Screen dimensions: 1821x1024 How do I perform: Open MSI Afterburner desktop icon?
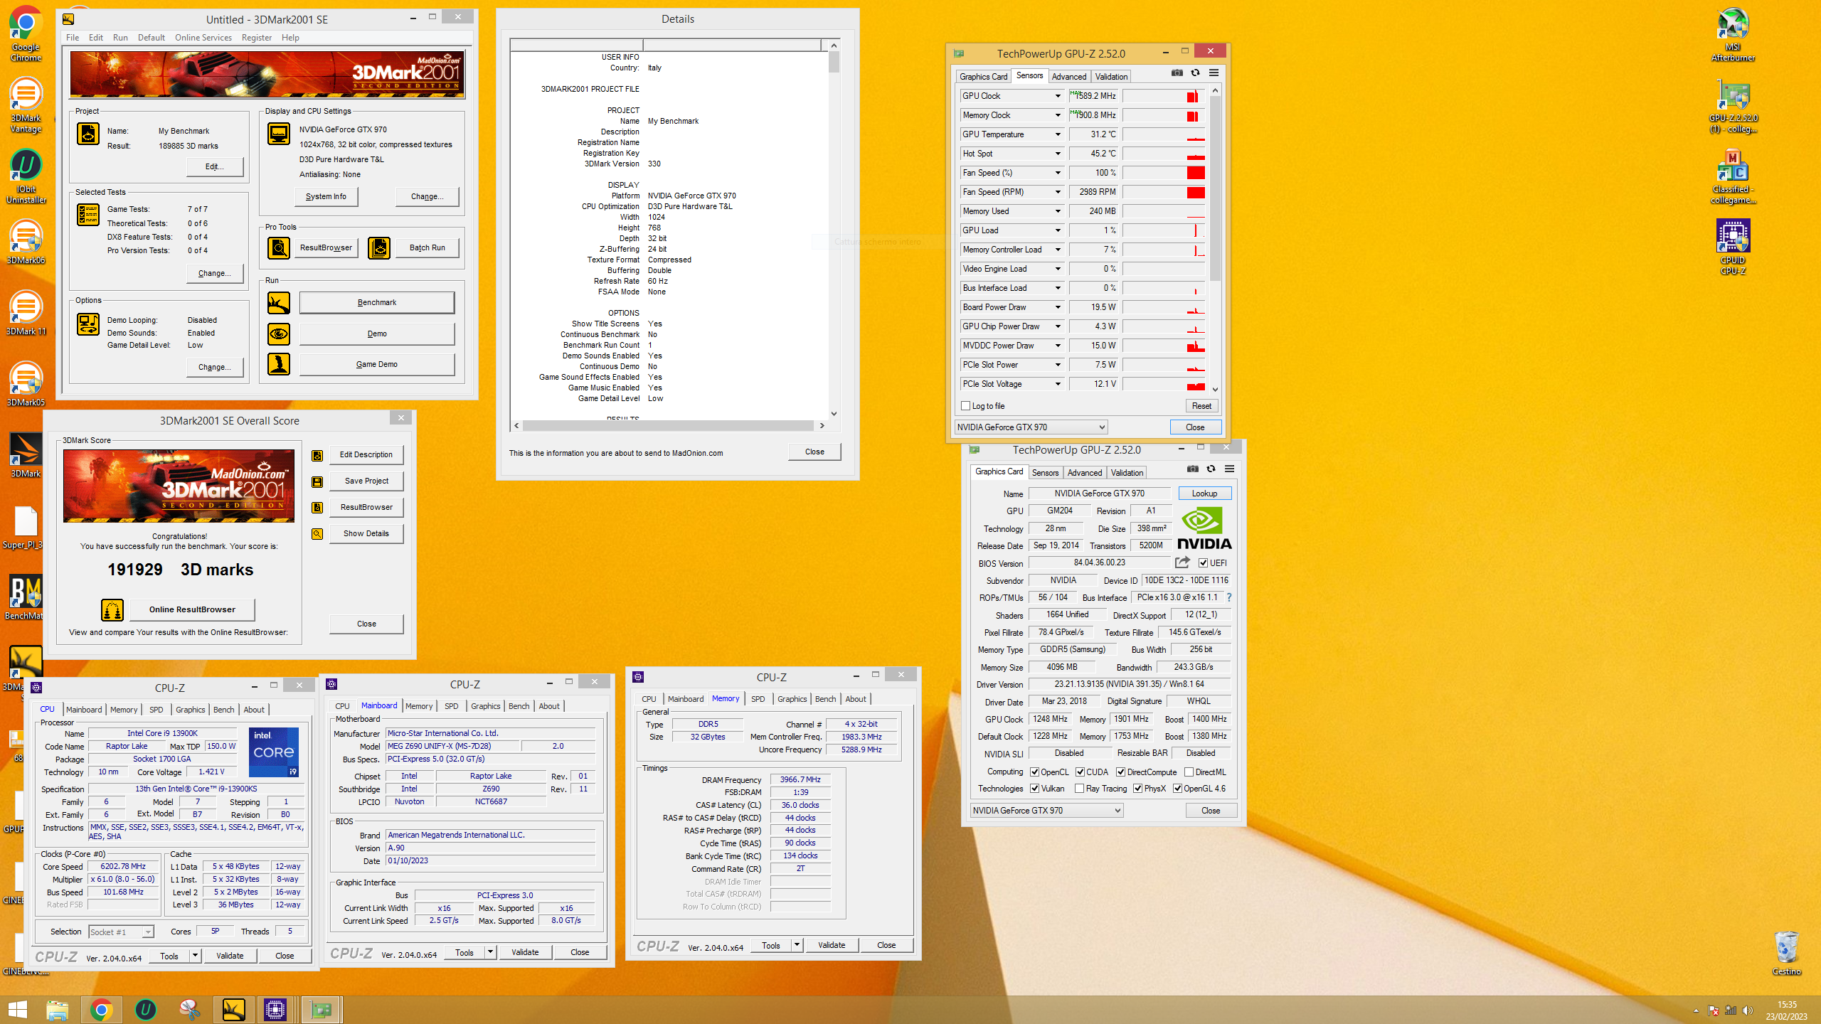click(x=1733, y=33)
